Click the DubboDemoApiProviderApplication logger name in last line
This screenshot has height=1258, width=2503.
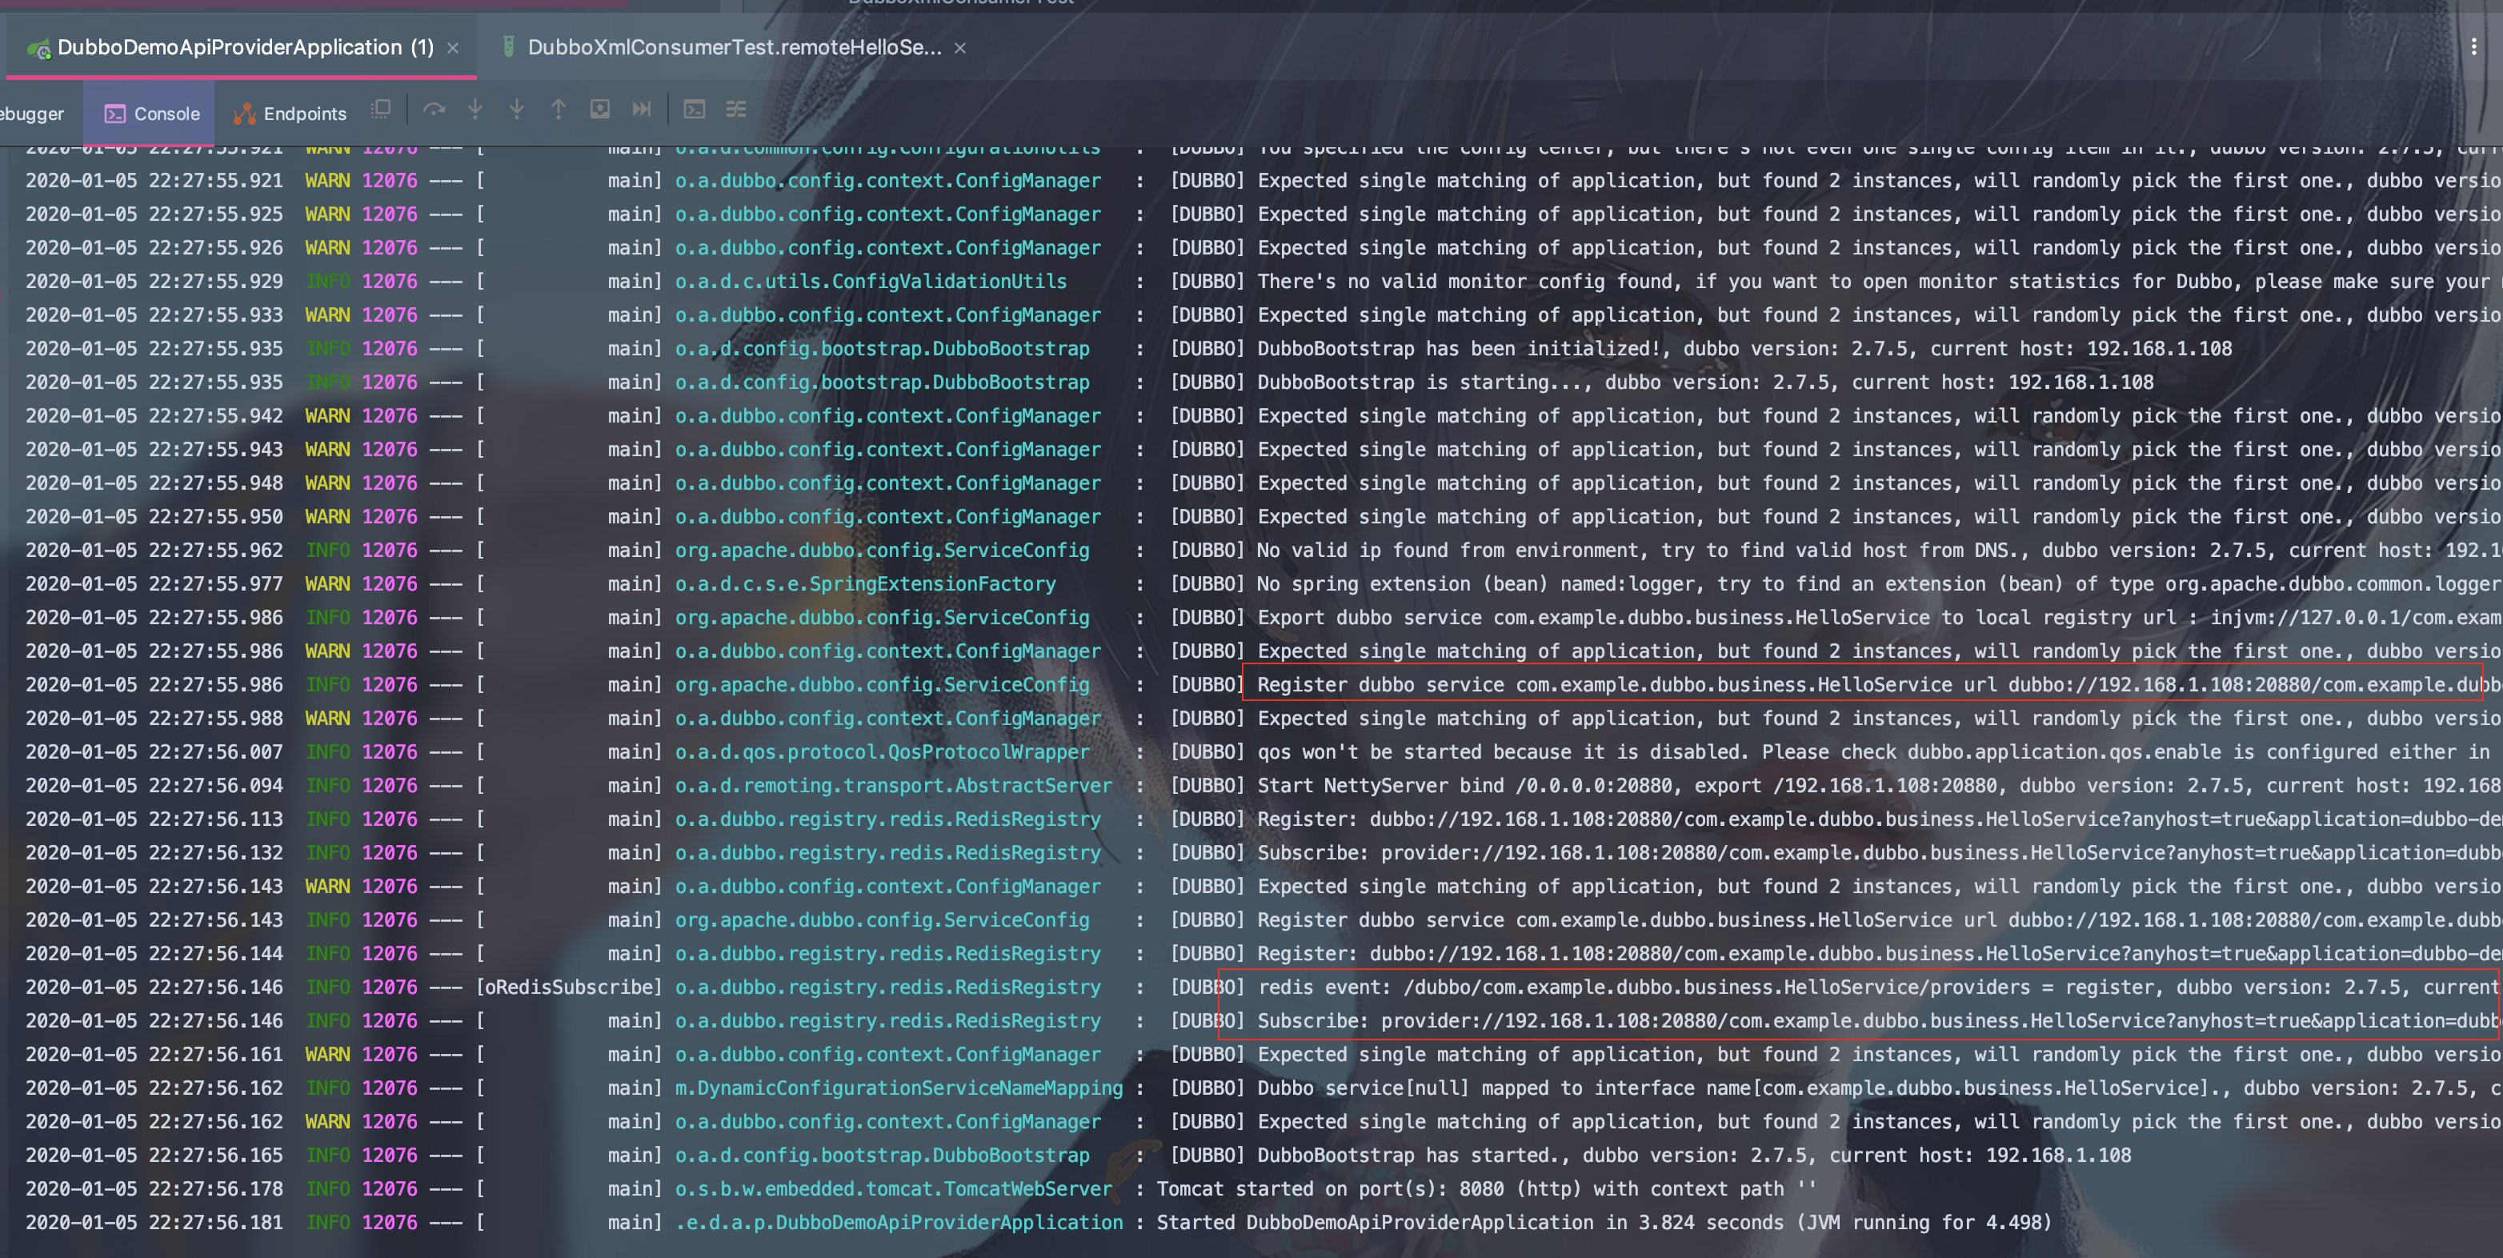click(899, 1222)
